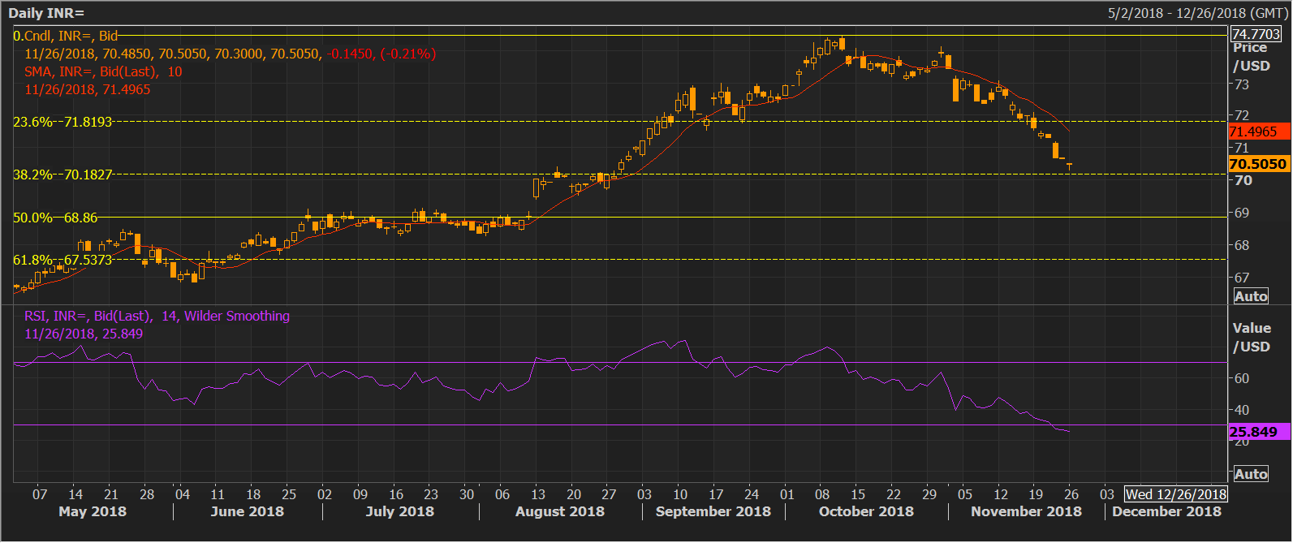Select the Cndl, INR=, Bid legend label
This screenshot has height=543, width=1293.
click(66, 36)
